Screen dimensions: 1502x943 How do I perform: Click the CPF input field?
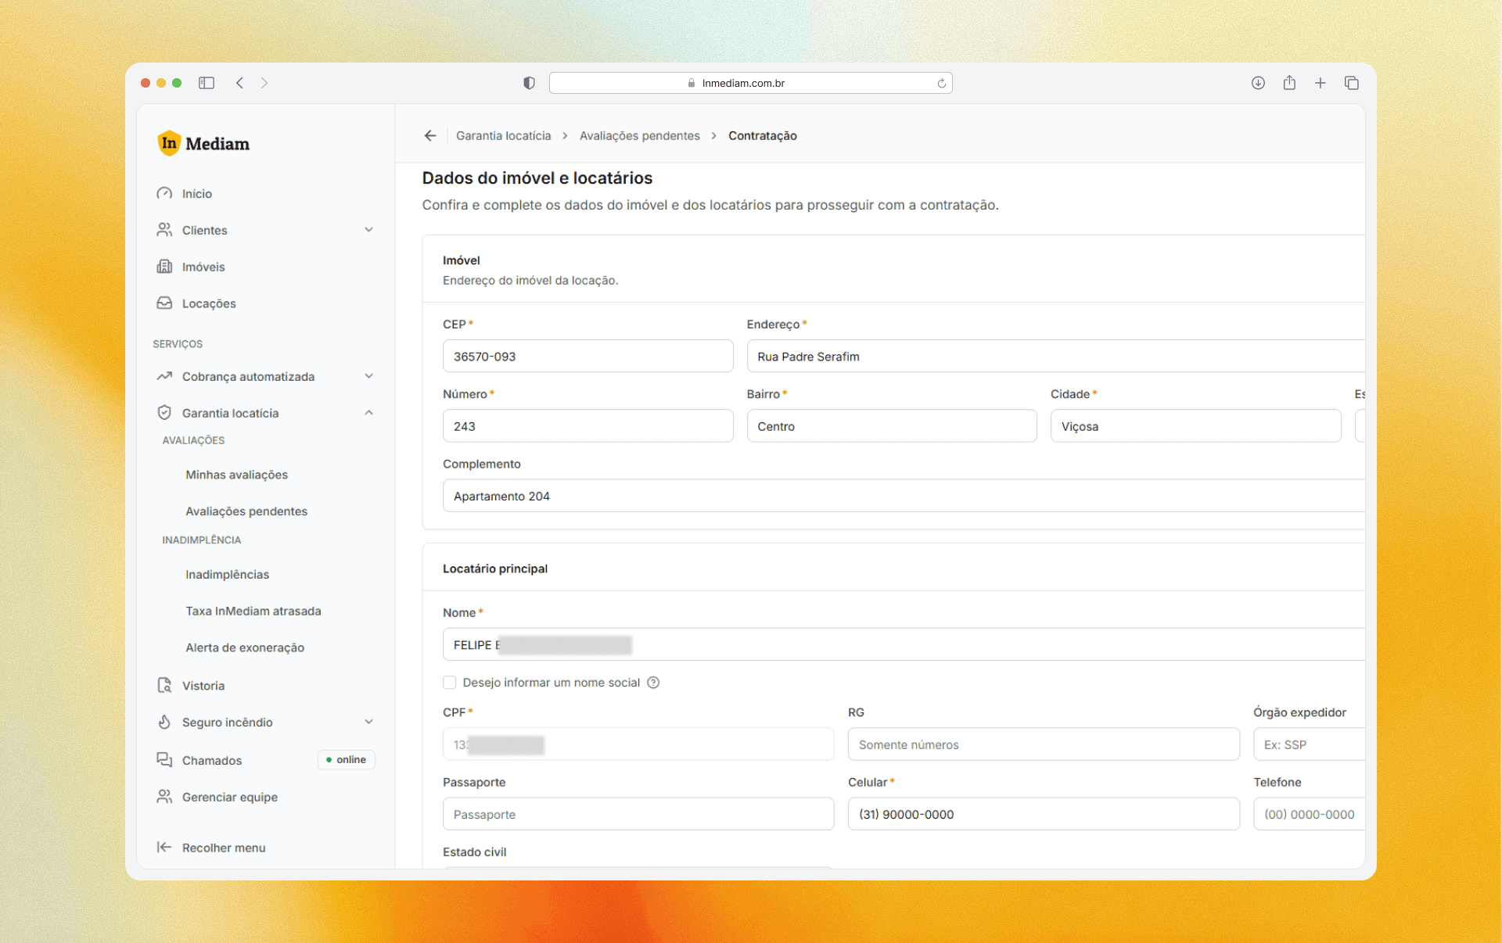[638, 744]
